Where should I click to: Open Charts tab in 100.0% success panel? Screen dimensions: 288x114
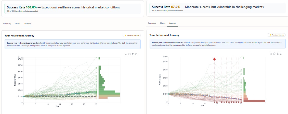click(x=18, y=23)
